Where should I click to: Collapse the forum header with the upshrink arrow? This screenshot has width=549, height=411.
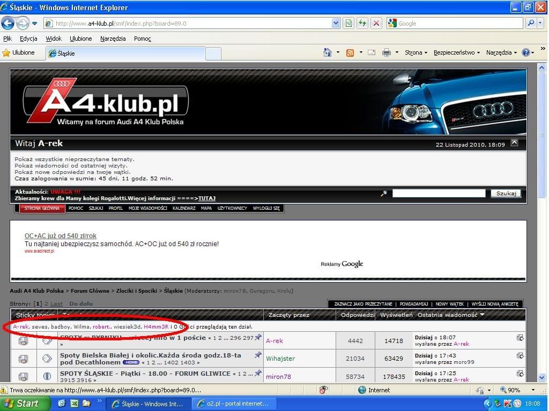pos(514,142)
